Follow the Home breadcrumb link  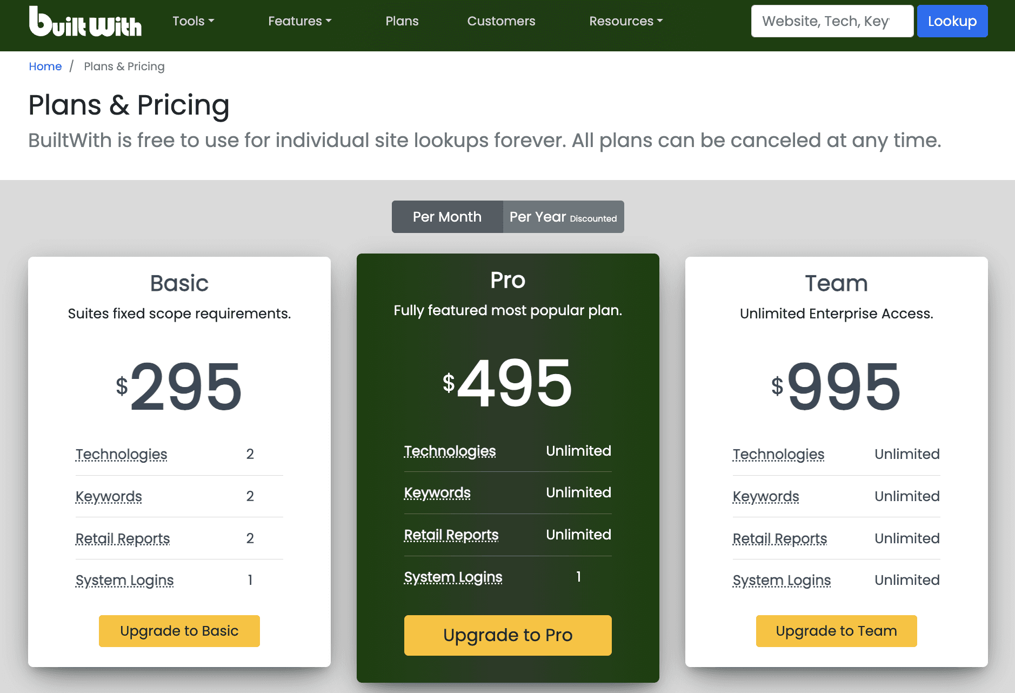(x=45, y=66)
